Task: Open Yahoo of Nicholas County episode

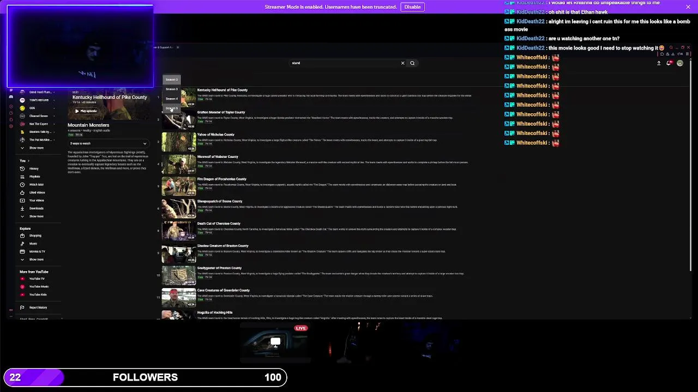Action: click(x=216, y=134)
